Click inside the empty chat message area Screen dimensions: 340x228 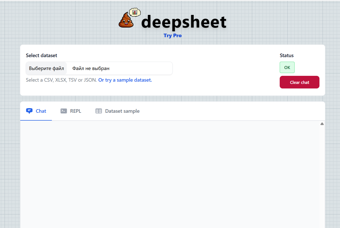coord(170,174)
